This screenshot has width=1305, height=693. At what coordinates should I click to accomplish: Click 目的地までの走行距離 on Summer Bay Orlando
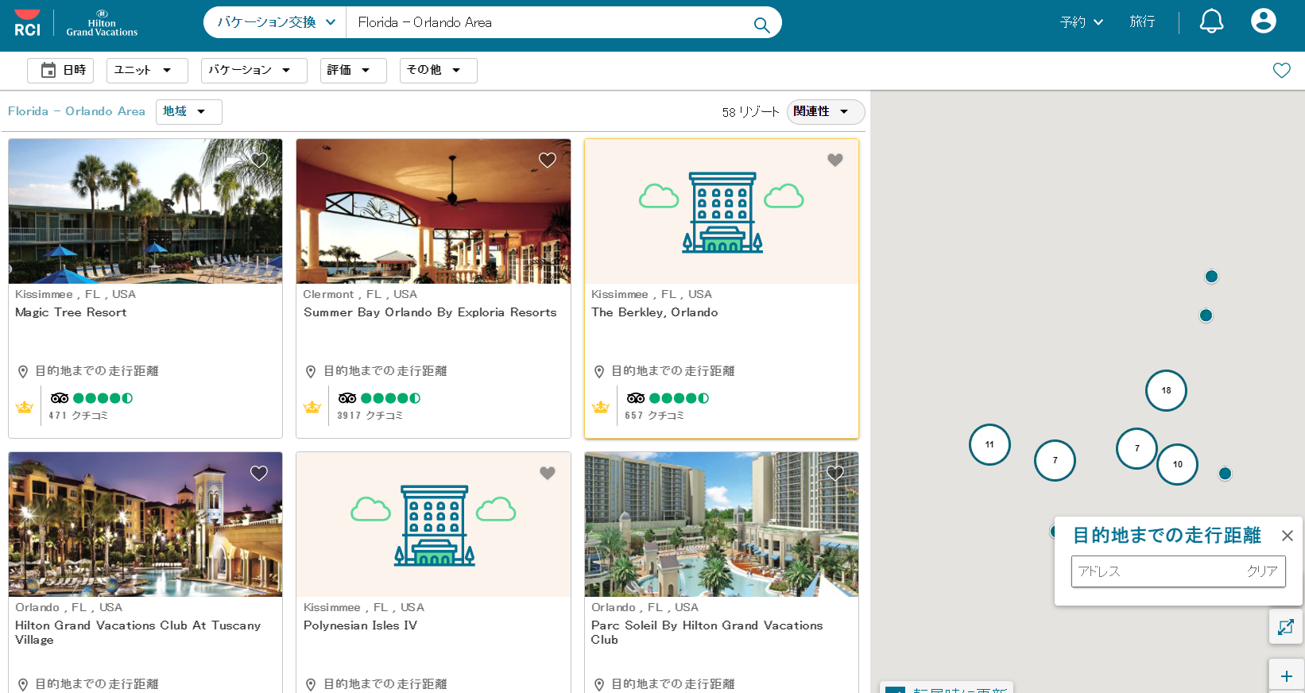385,371
